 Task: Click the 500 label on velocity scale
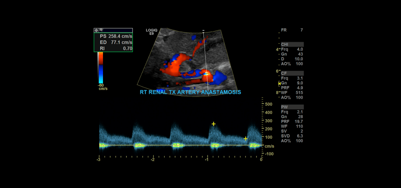(269, 104)
